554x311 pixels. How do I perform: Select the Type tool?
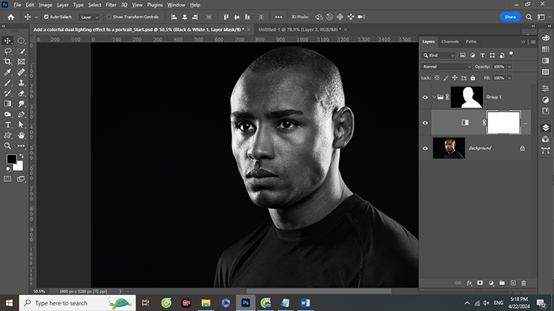pyautogui.click(x=8, y=124)
